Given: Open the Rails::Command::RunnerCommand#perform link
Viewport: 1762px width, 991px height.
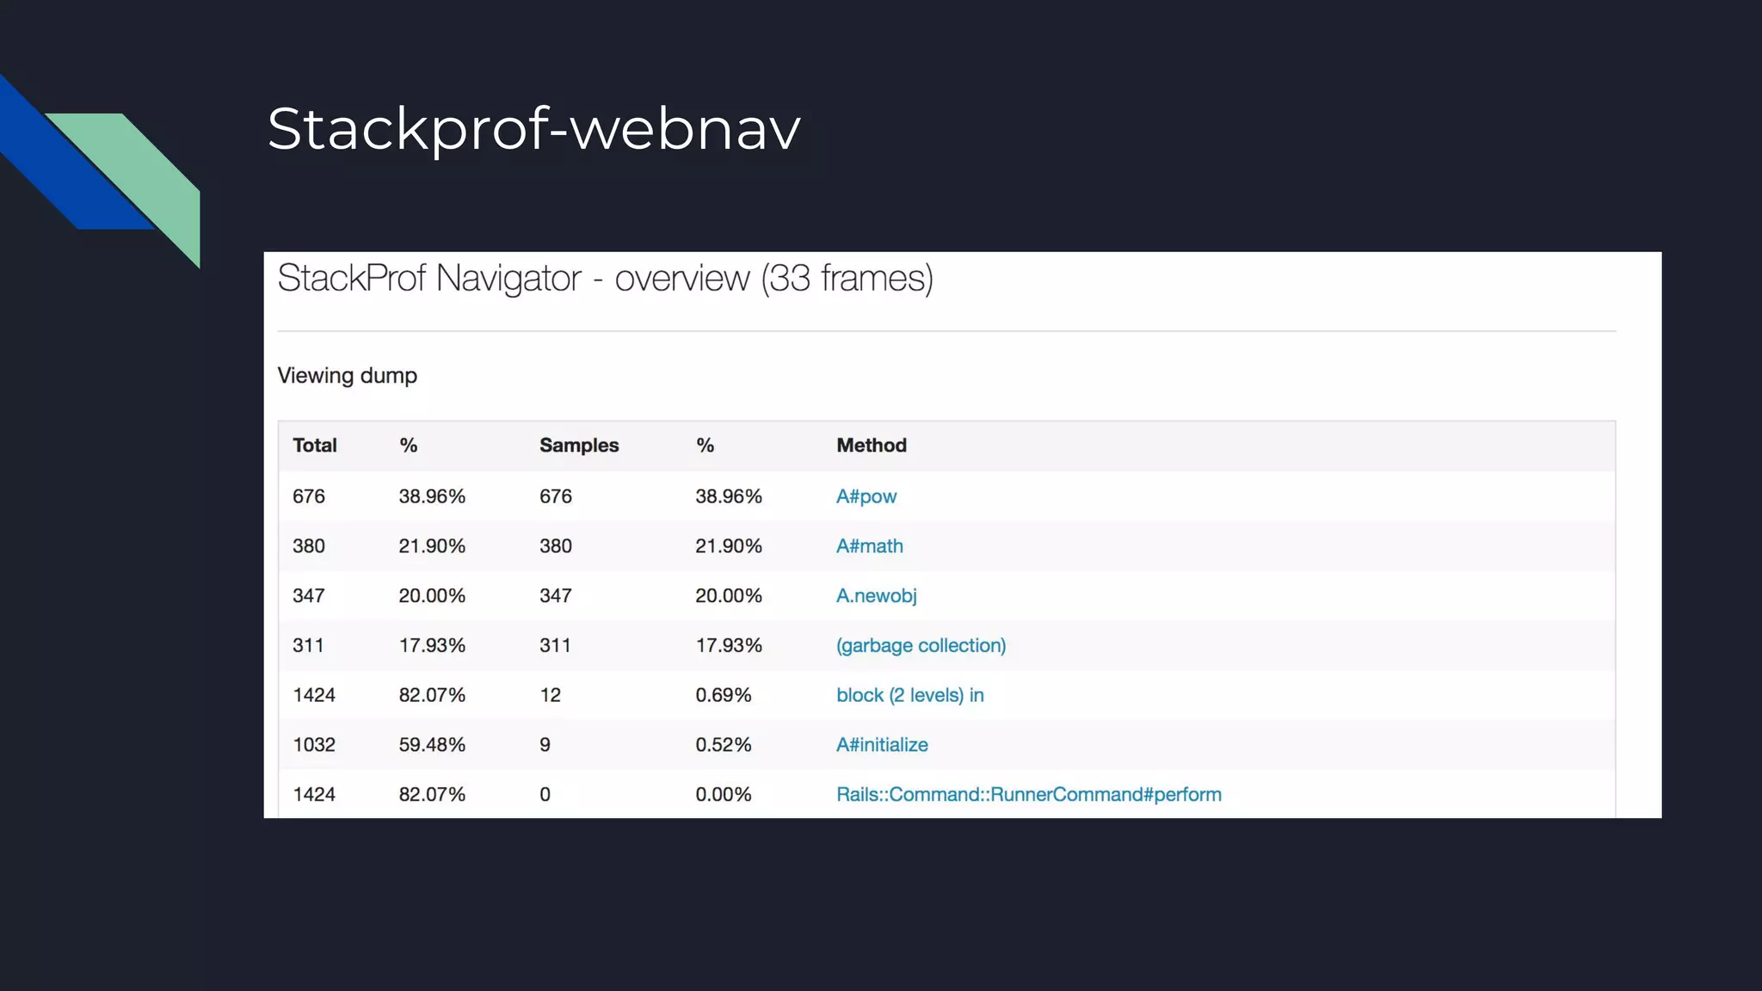Looking at the screenshot, I should 1029,795.
